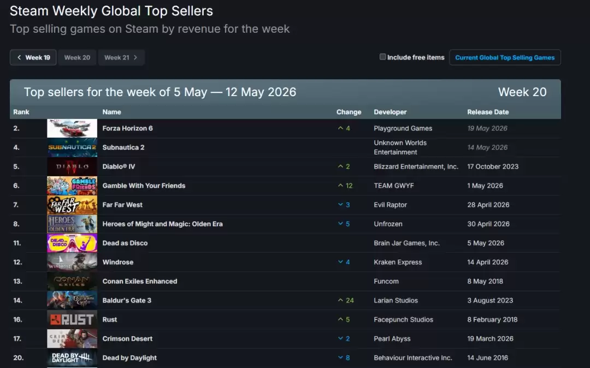Open the Dead by Daylight thumbnail
Image resolution: width=590 pixels, height=368 pixels.
[x=72, y=358]
